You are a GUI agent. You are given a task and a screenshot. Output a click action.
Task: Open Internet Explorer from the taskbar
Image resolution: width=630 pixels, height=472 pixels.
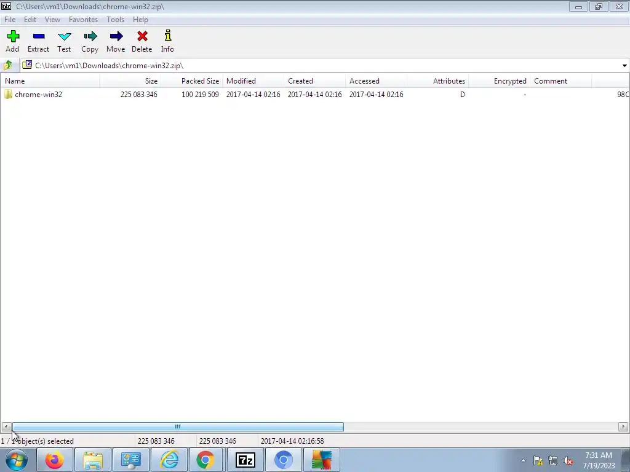click(169, 460)
